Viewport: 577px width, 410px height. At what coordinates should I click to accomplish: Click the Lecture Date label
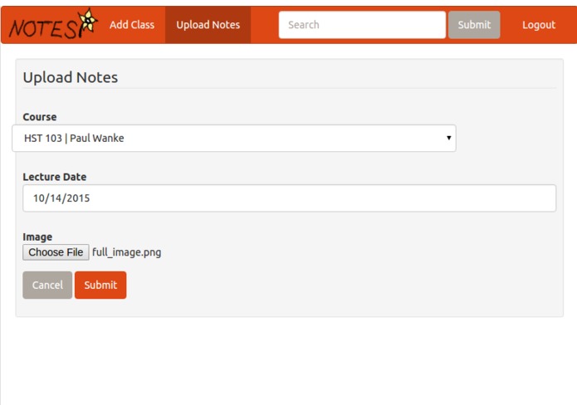(x=55, y=177)
